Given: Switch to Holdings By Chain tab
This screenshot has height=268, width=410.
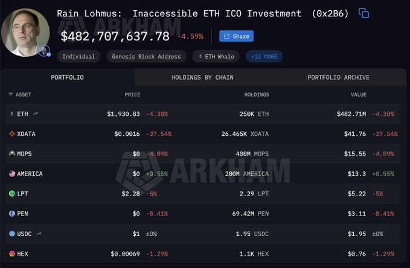Looking at the screenshot, I should point(202,77).
